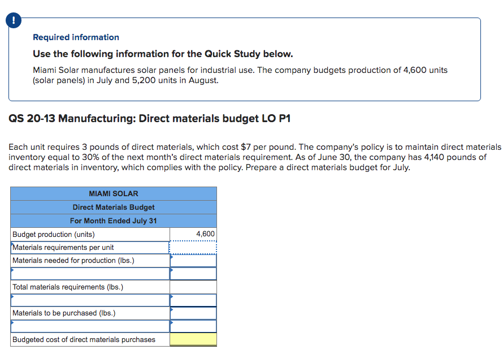Click the Required information heading
The image size is (503, 363).
click(x=76, y=37)
